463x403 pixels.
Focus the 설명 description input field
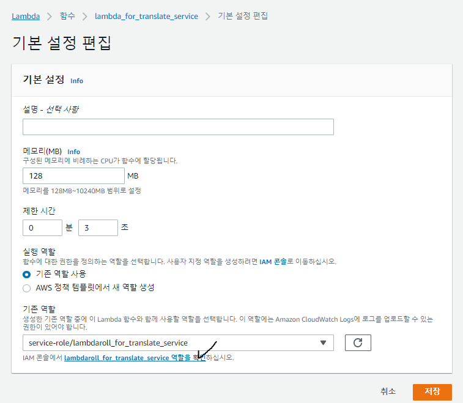(178, 127)
